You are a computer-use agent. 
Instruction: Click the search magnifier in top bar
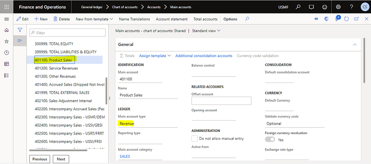298,7
